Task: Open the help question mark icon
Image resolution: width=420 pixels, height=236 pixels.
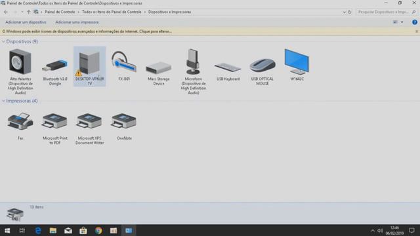Action: point(414,22)
